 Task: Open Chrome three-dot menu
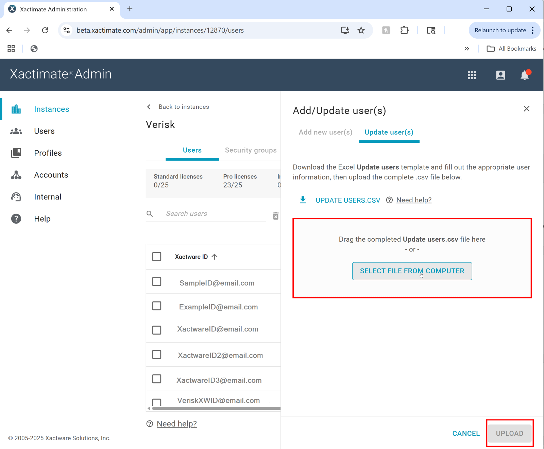(532, 30)
